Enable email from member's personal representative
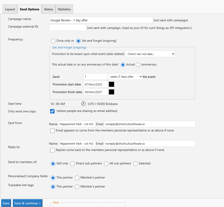Image resolution: width=224 pixels, height=207 pixels. [52, 131]
